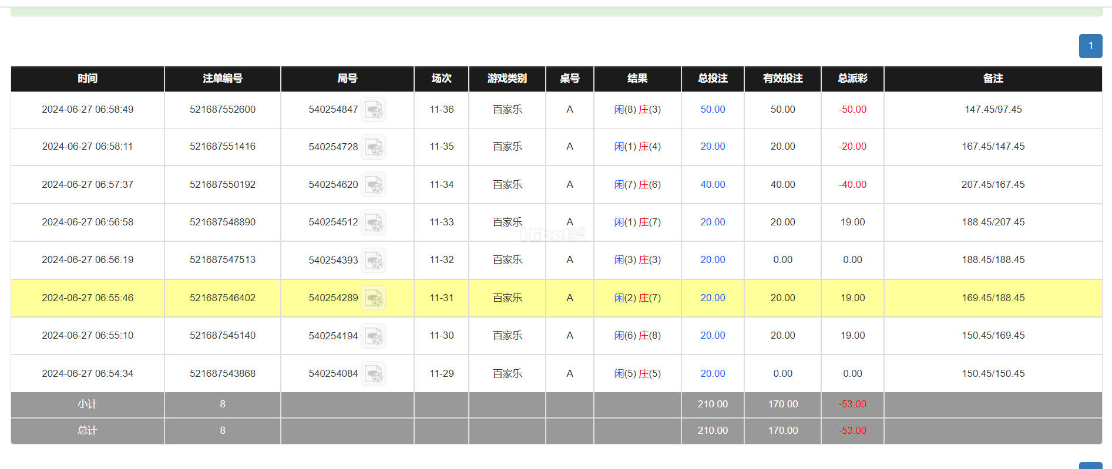Viewport: 1112px width, 469px height.
Task: Open video replay icon for round 540254620
Action: pyautogui.click(x=374, y=185)
